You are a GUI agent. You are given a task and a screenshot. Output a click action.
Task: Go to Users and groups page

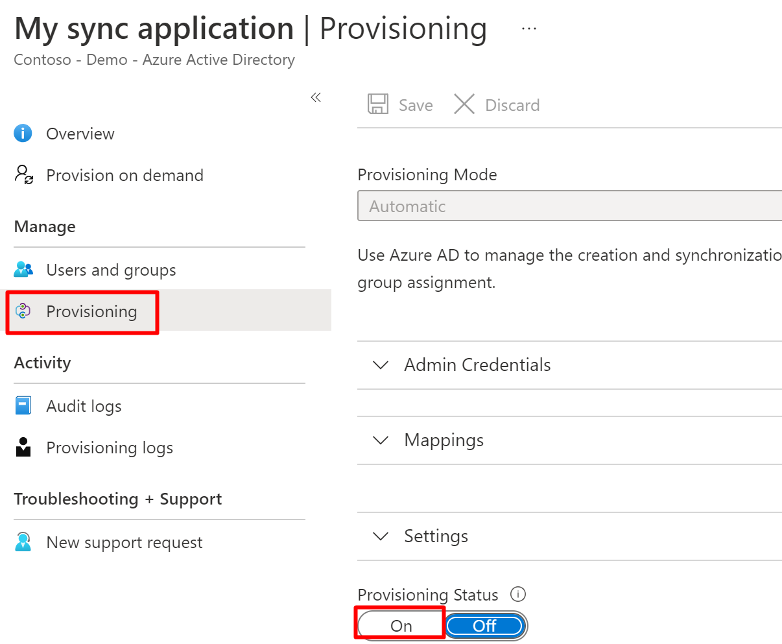tap(111, 270)
